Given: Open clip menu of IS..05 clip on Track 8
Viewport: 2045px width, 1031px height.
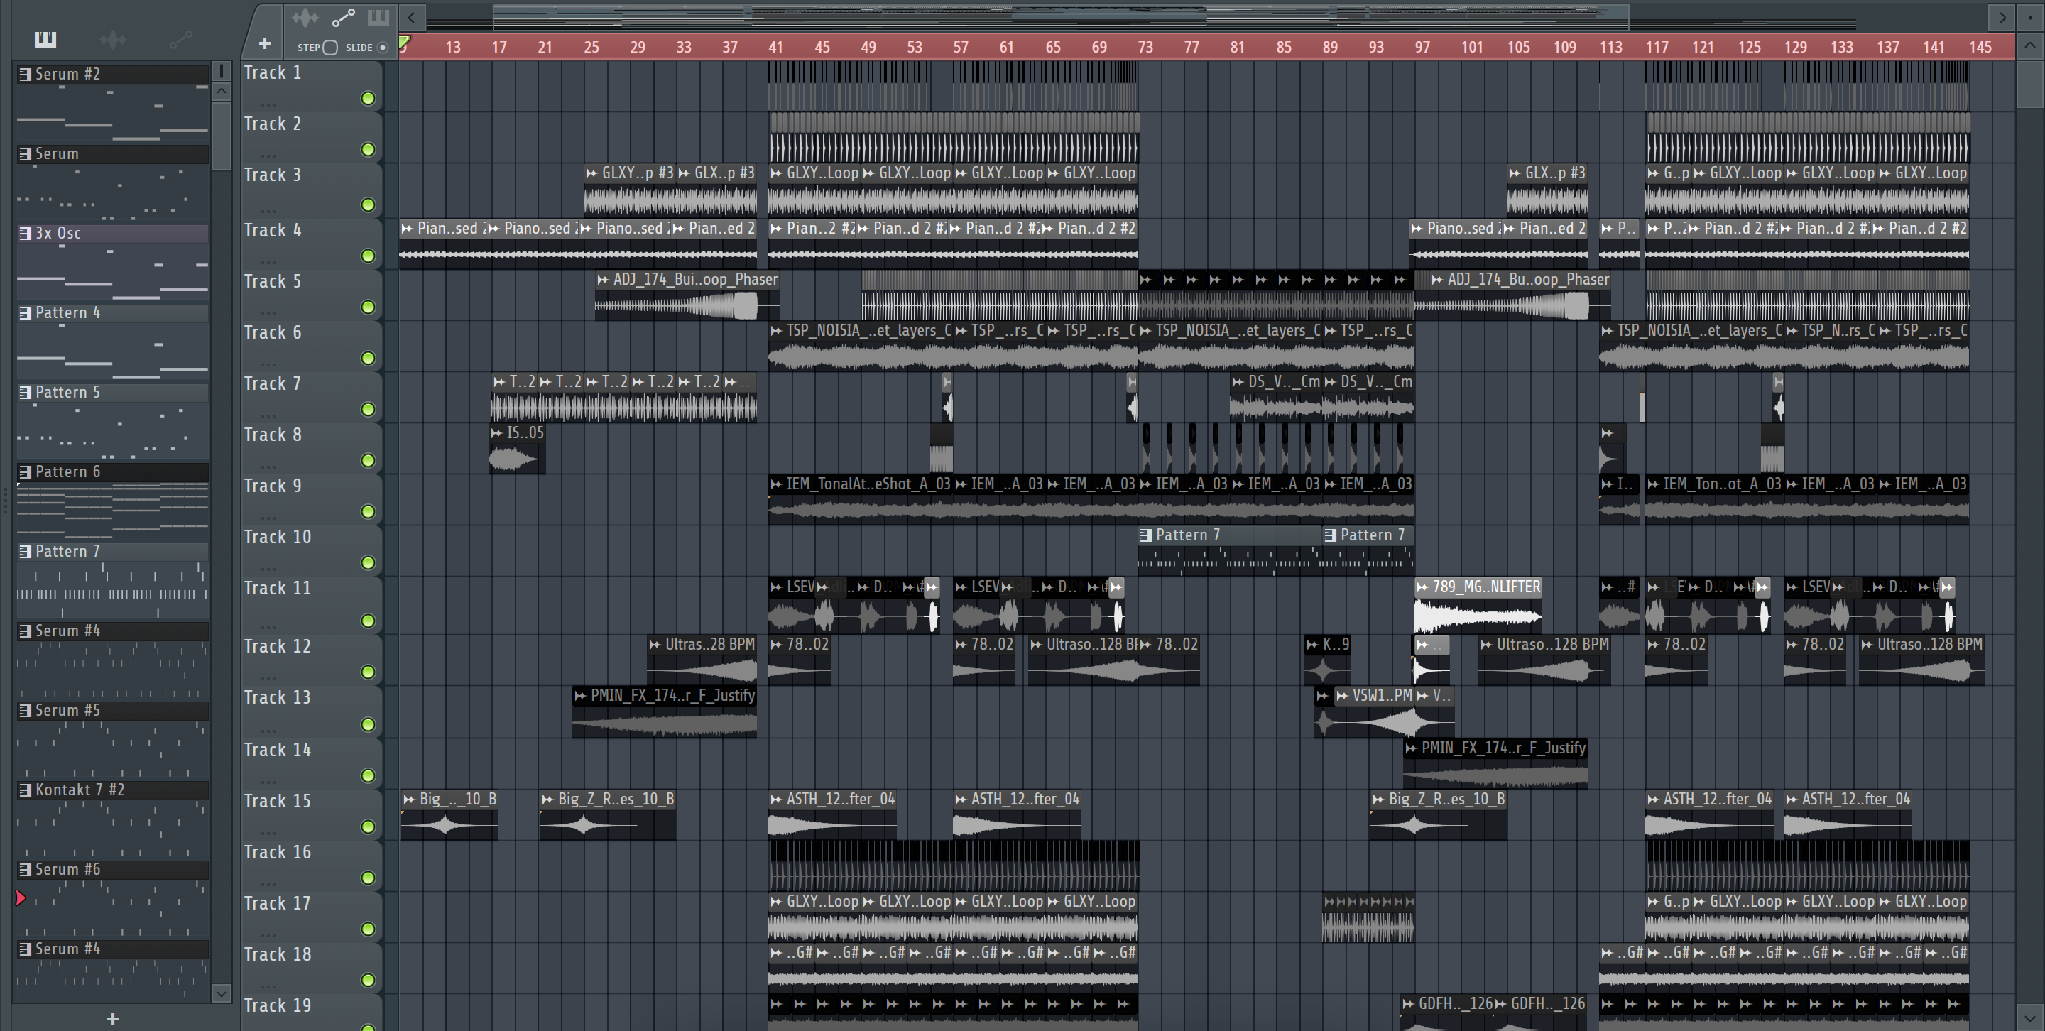Looking at the screenshot, I should (497, 433).
